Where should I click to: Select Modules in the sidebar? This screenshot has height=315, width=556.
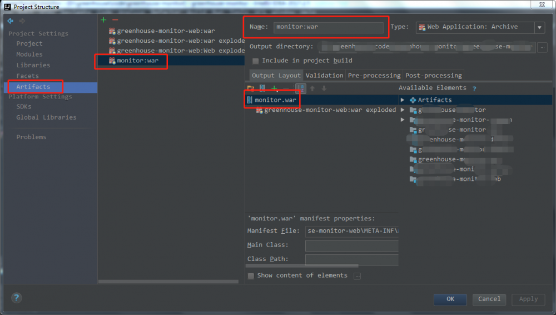pos(29,55)
